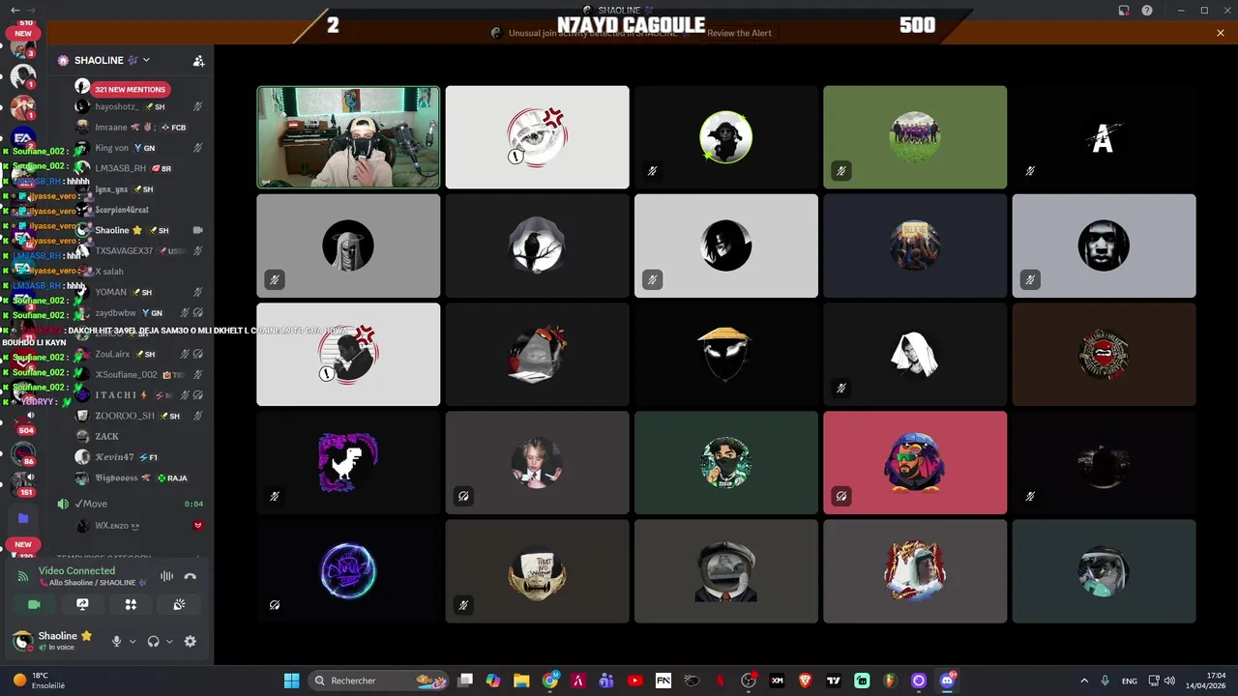1238x696 pixels.
Task: Disconnect from the voice call
Action: pyautogui.click(x=191, y=576)
